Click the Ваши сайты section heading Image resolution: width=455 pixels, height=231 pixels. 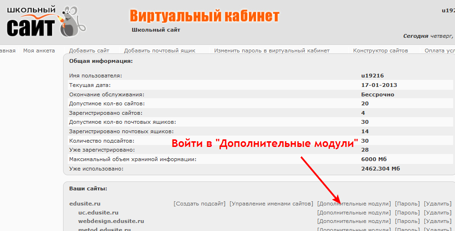pyautogui.click(x=88, y=189)
